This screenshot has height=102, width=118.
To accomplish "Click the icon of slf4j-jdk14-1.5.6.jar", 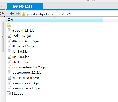I will [x=9, y=41].
